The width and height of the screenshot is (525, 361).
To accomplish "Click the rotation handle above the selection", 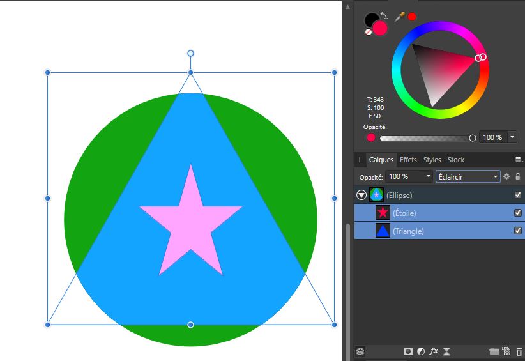I will [x=190, y=53].
